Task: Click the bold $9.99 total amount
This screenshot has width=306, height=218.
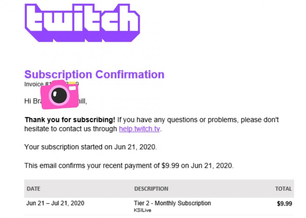Action: coord(285,204)
